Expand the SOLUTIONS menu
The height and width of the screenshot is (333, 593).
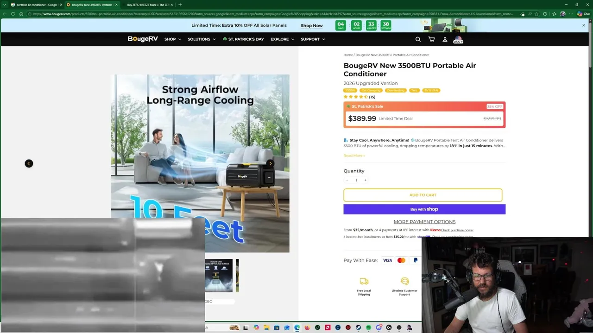(x=202, y=39)
